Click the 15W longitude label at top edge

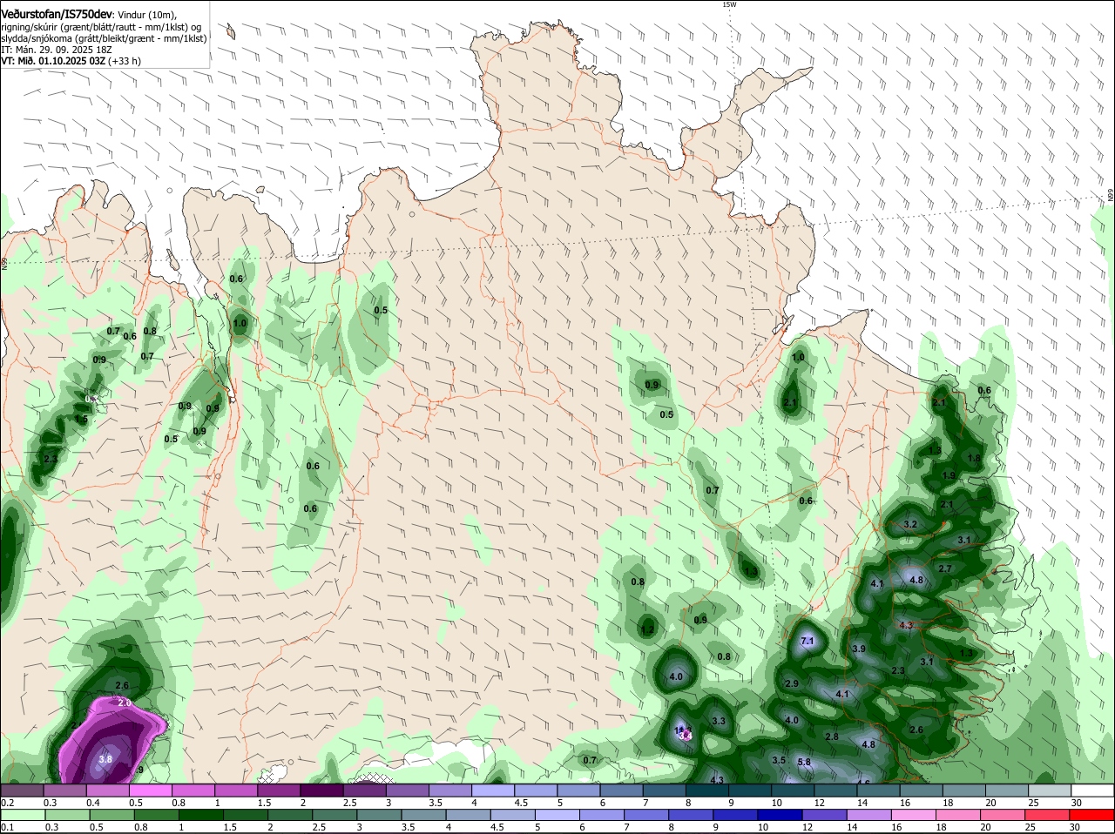tap(729, 4)
